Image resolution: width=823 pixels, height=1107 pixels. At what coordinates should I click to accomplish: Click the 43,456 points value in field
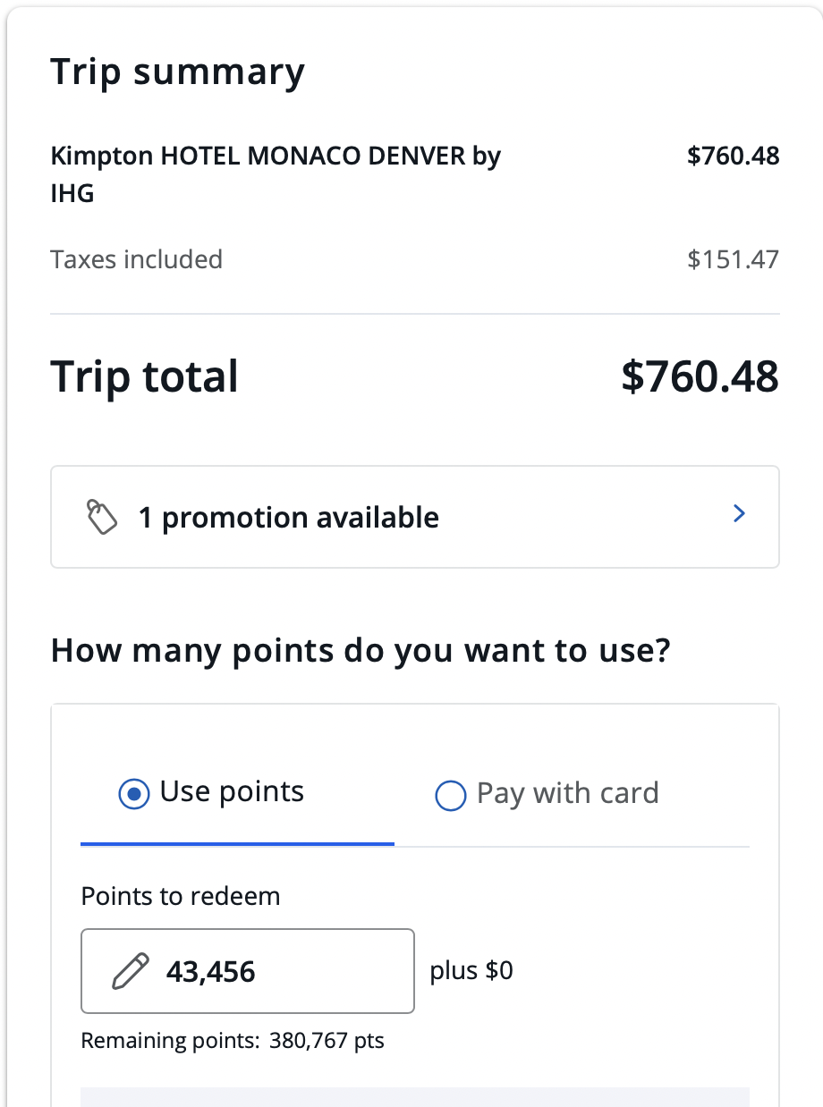coord(211,972)
